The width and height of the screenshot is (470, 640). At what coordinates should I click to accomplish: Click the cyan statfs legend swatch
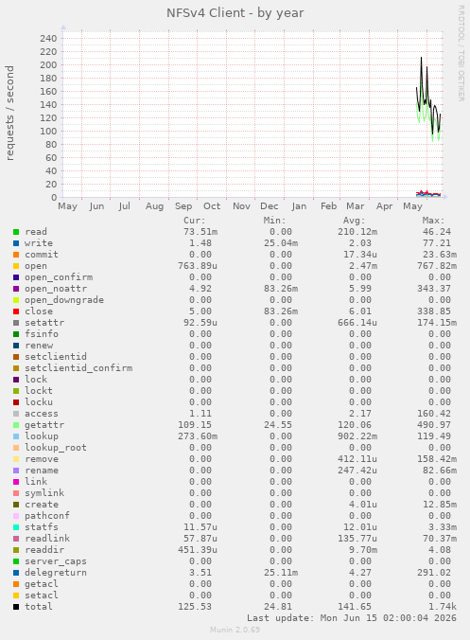[16, 527]
